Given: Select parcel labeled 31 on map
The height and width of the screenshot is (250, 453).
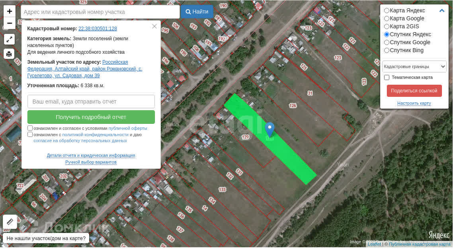Looking at the screenshot, I should pyautogui.click(x=310, y=93).
